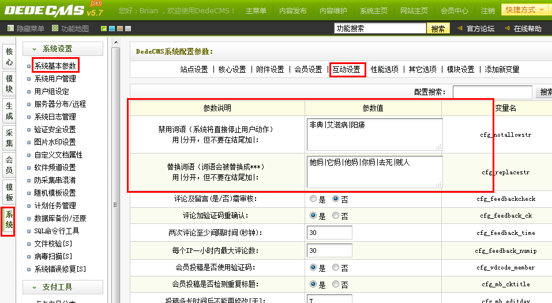Select the 模块 side tab
Screen dimensions: 552x303
9,84
